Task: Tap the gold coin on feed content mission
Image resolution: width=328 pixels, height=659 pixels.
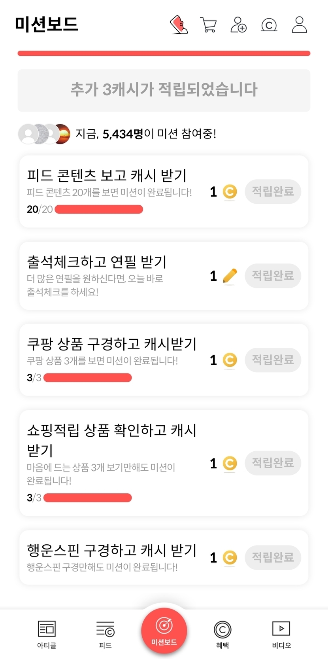Action: tap(230, 192)
